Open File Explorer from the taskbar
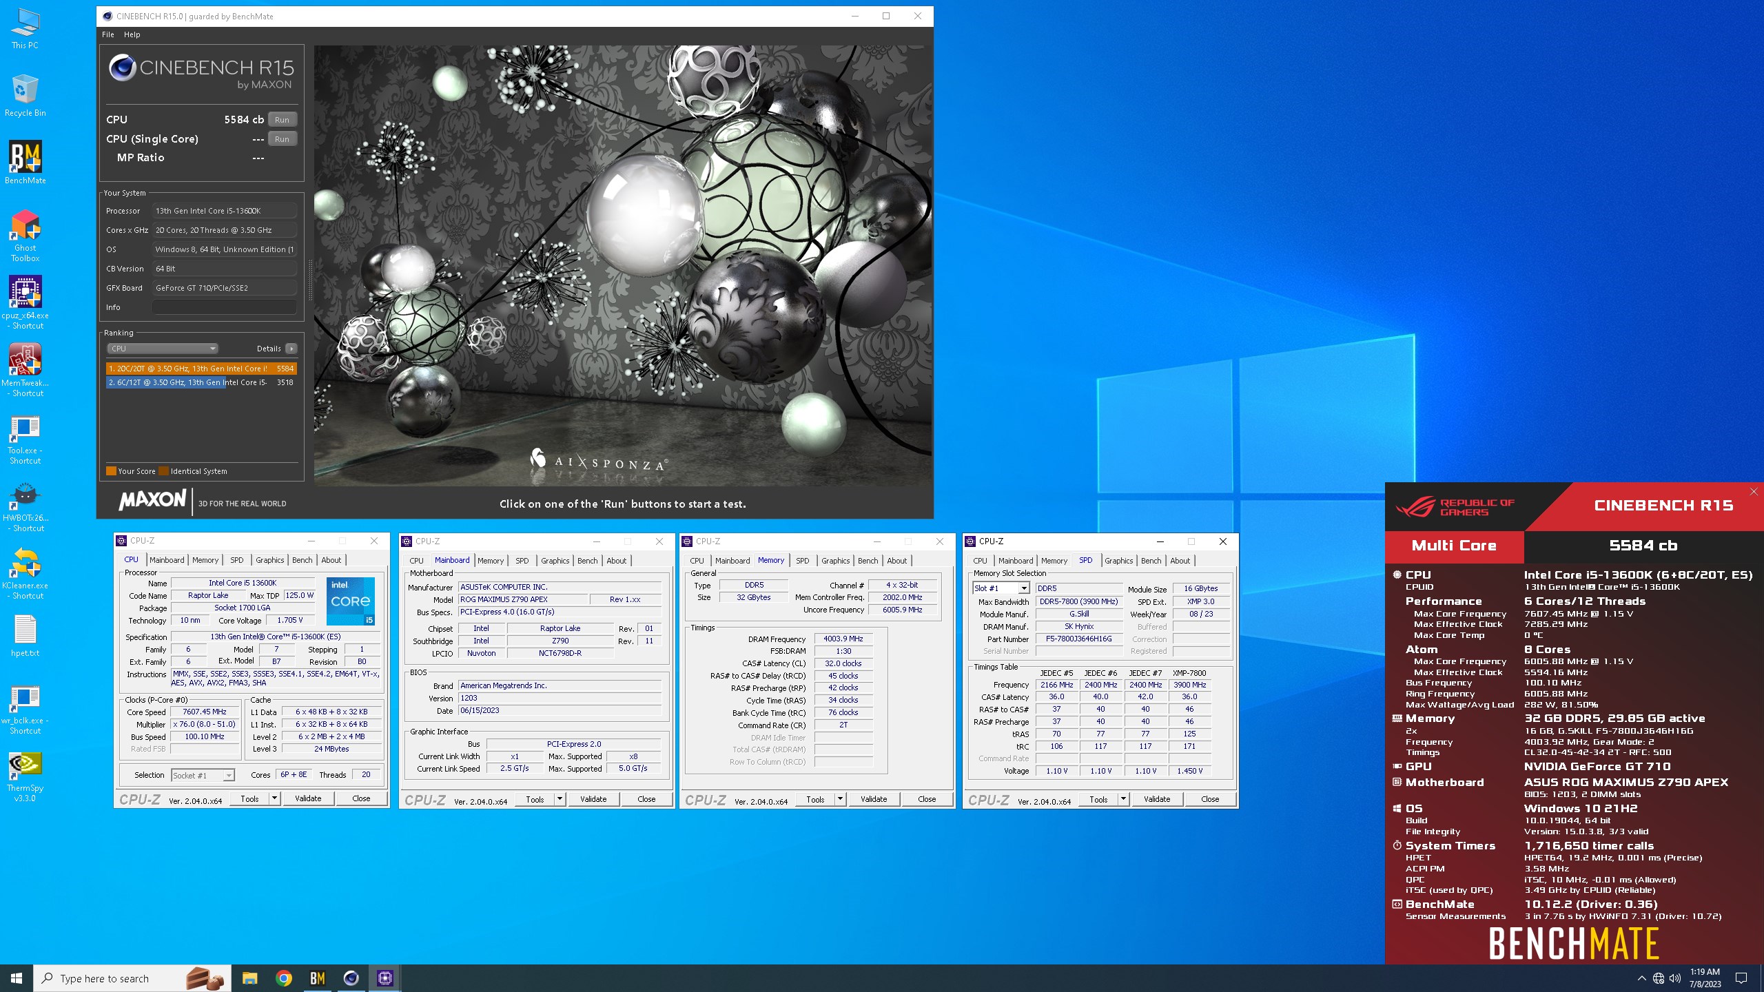This screenshot has width=1764, height=992. tap(249, 978)
